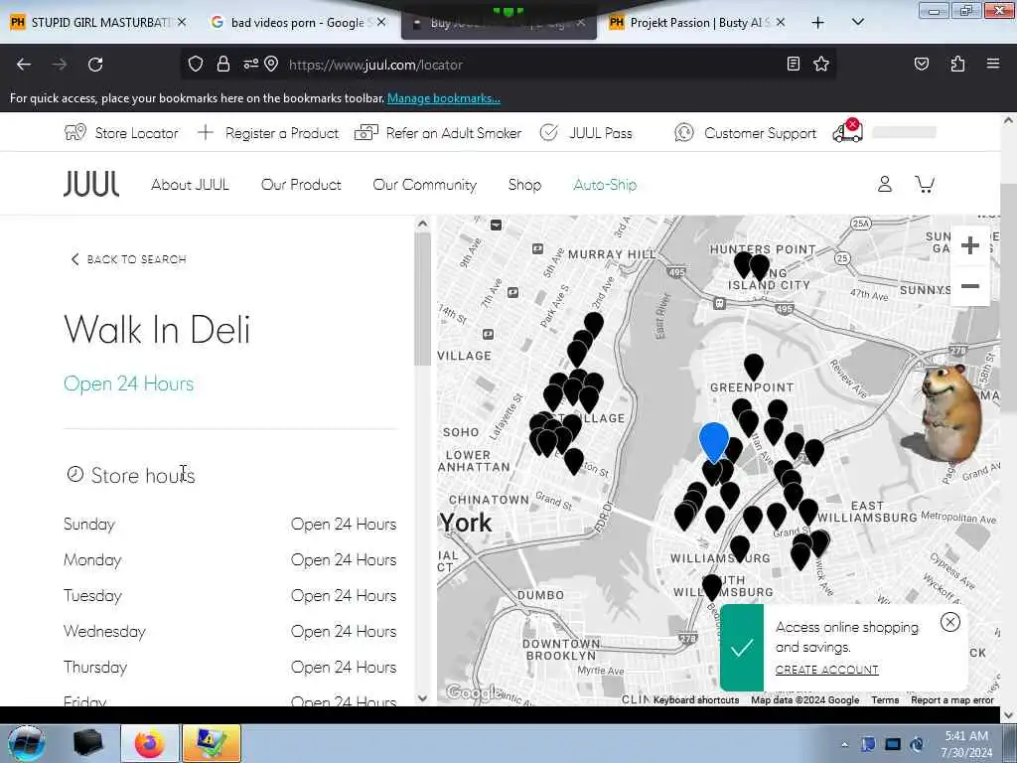Open Customer Support link
The height and width of the screenshot is (763, 1017).
coord(745,133)
